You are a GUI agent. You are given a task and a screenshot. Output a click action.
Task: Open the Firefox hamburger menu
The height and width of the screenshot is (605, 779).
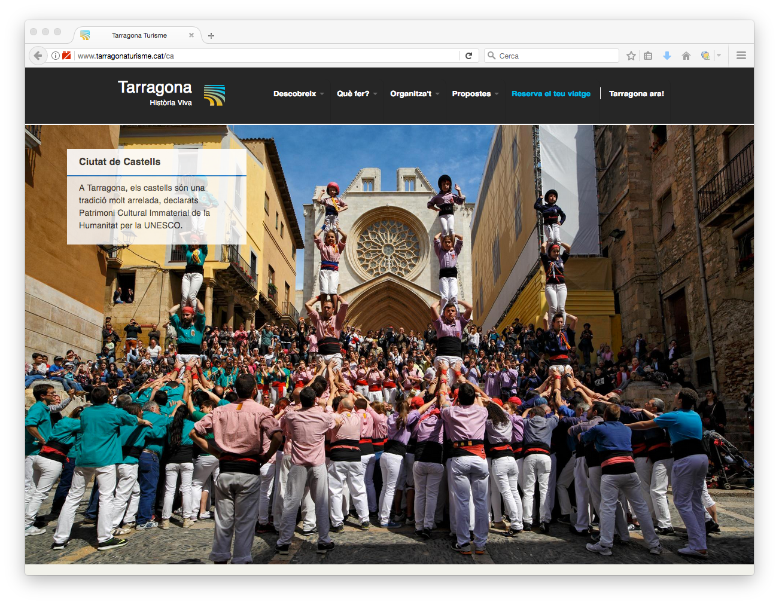pyautogui.click(x=741, y=56)
